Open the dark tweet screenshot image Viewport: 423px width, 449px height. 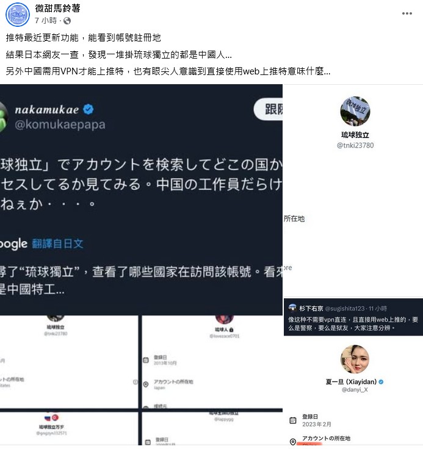click(x=141, y=199)
